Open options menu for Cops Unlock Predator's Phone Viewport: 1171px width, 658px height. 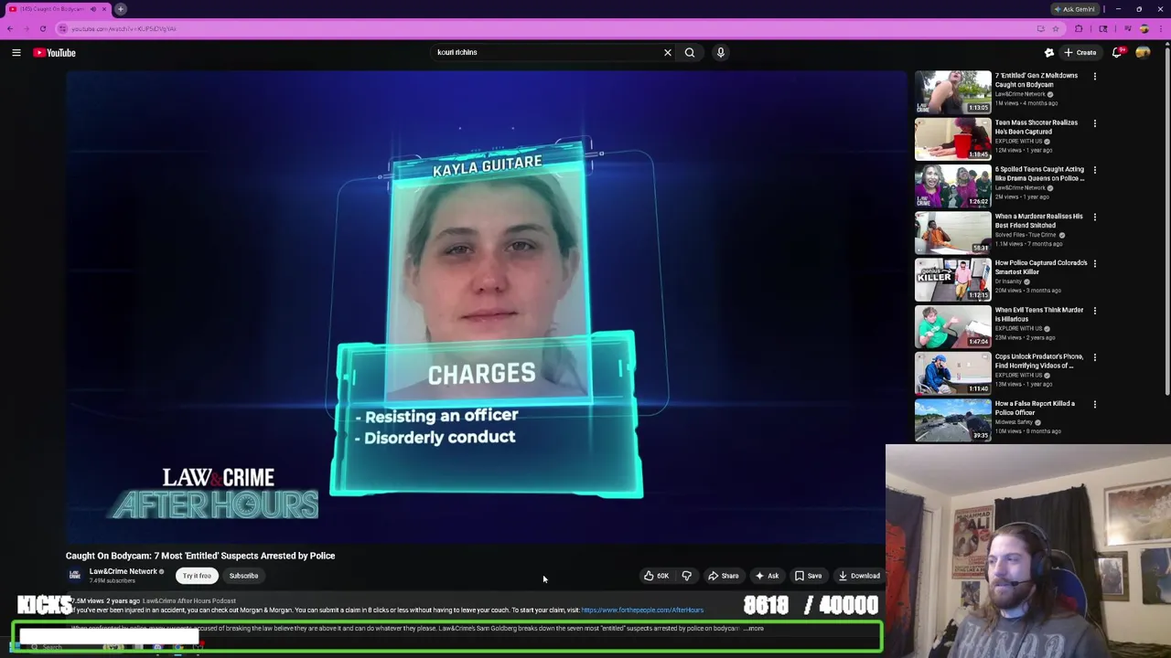[x=1095, y=357]
